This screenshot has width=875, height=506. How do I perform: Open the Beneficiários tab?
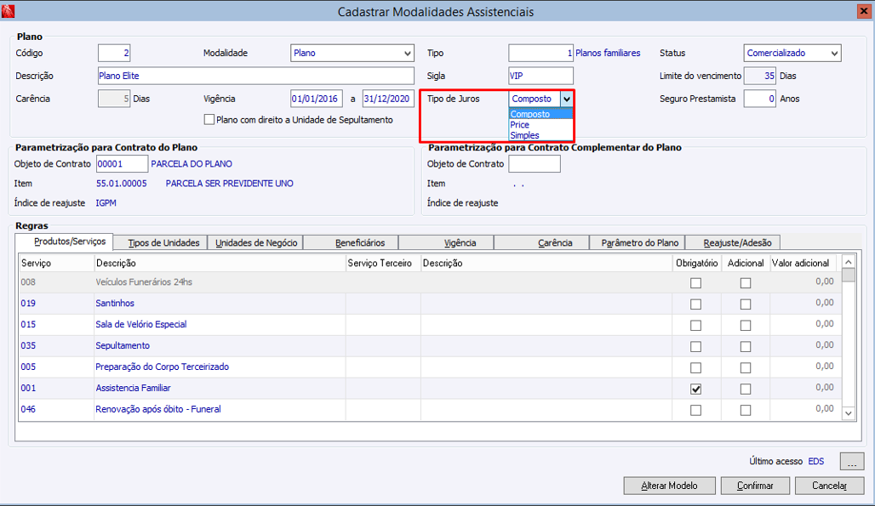point(360,242)
